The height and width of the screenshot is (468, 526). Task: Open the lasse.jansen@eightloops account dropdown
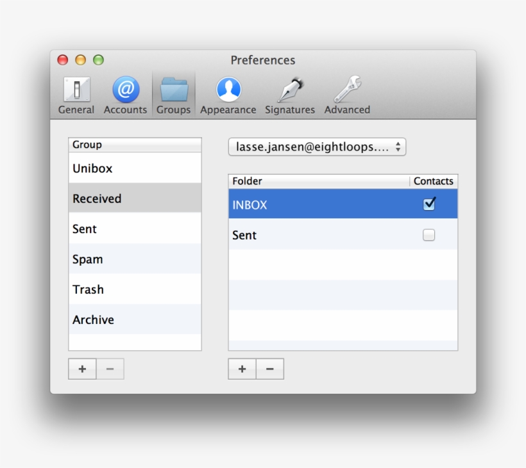click(316, 147)
